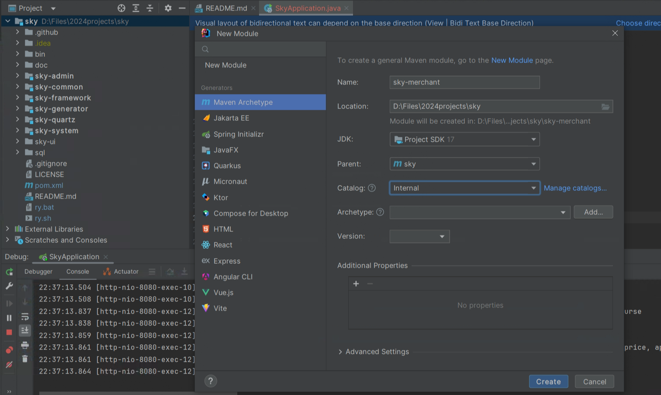Click View Breakpoints icon
The height and width of the screenshot is (395, 661).
9,350
